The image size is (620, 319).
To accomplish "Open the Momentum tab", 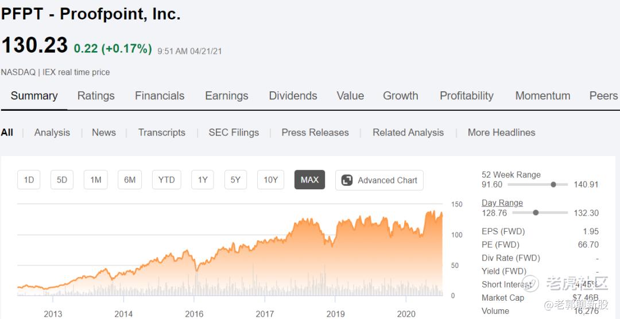I will (542, 96).
